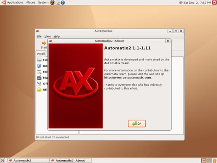Click the AX logo image in About dialog

click(x=76, y=86)
